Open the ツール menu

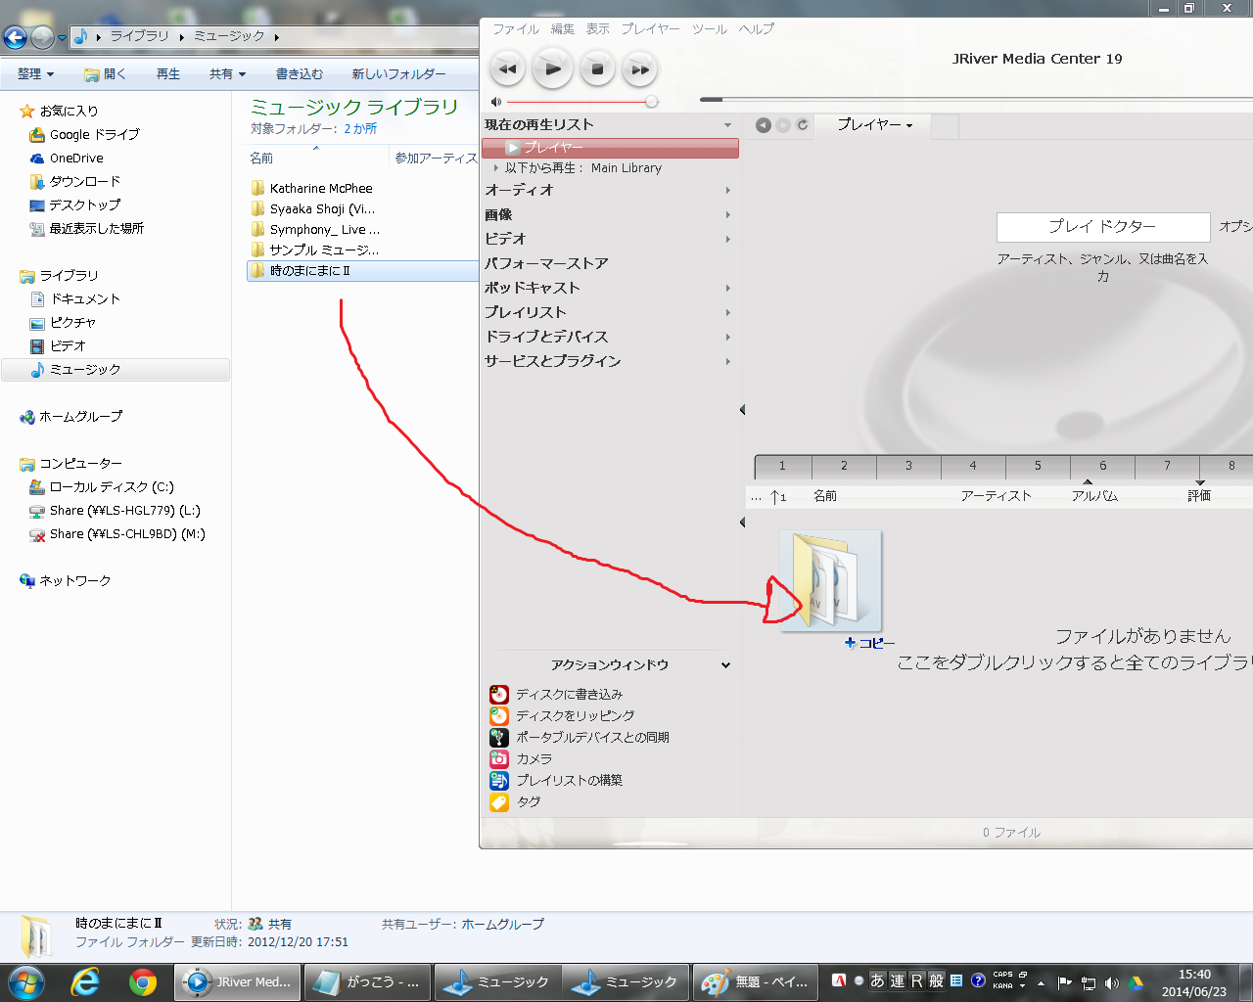click(709, 29)
